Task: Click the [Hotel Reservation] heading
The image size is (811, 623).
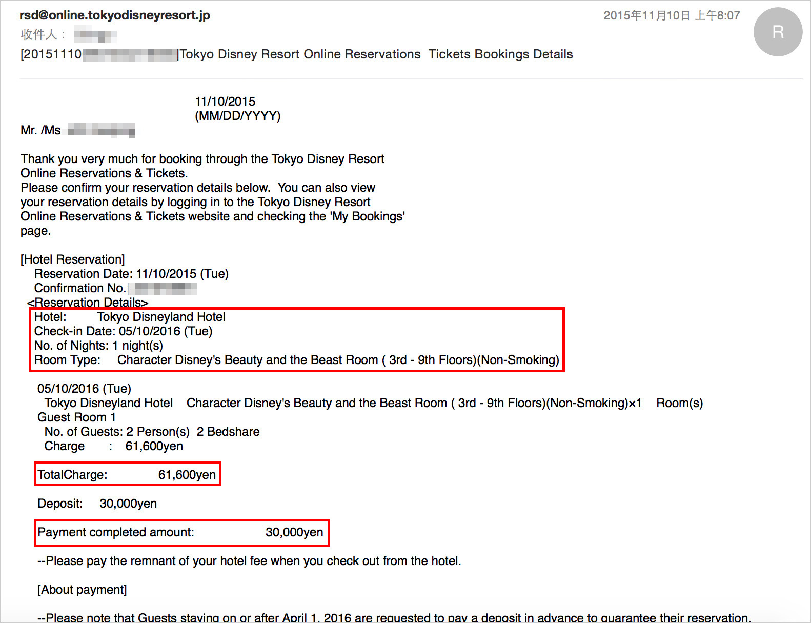Action: 73,259
